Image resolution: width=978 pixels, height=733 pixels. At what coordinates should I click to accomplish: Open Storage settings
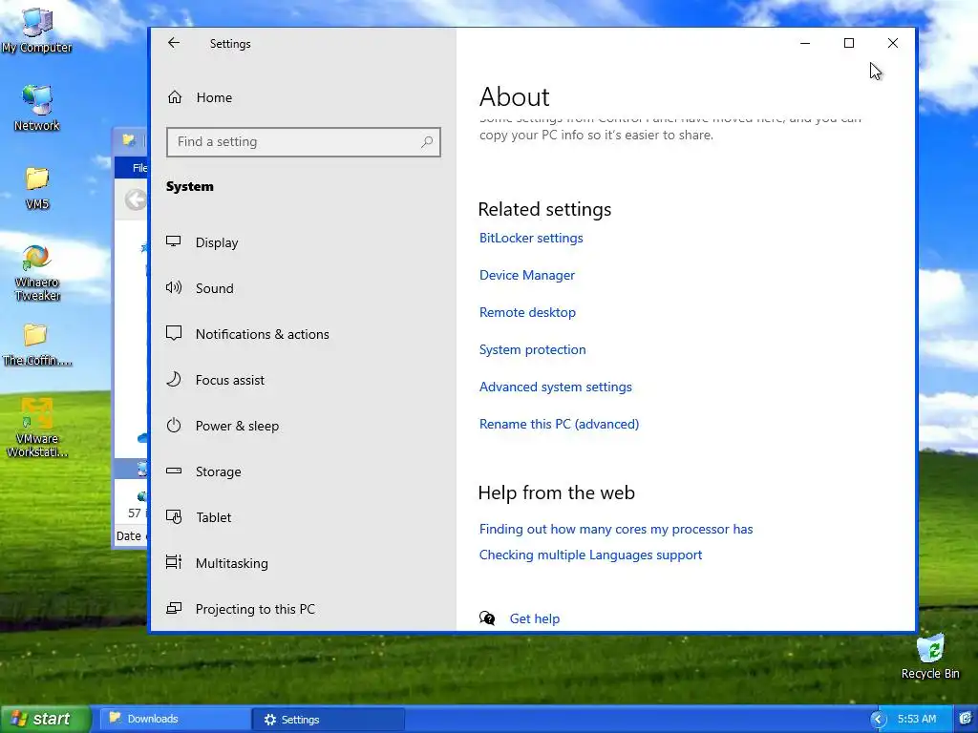click(203, 471)
